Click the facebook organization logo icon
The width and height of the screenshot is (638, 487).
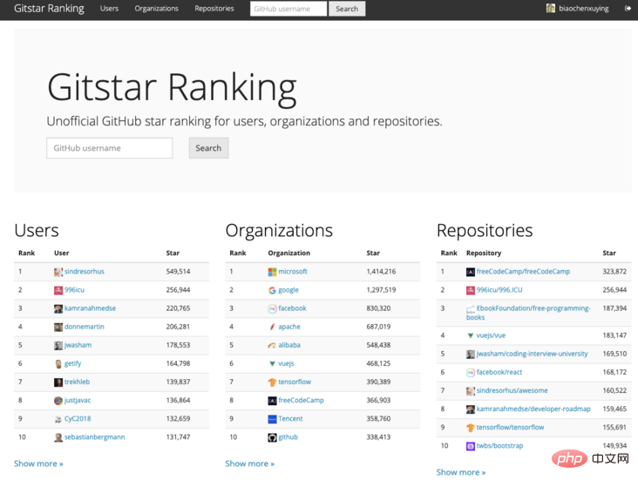point(272,308)
